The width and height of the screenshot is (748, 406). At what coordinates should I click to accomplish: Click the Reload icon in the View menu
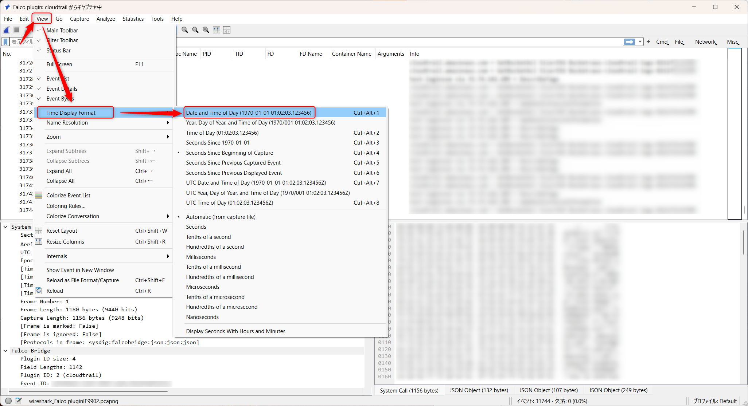(39, 291)
